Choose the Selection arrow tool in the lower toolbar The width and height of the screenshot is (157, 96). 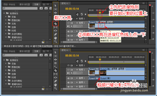(55, 52)
